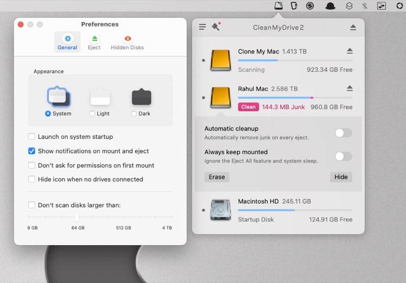Click the 8 GB slider label
This screenshot has height=283, width=406.
coord(32,228)
